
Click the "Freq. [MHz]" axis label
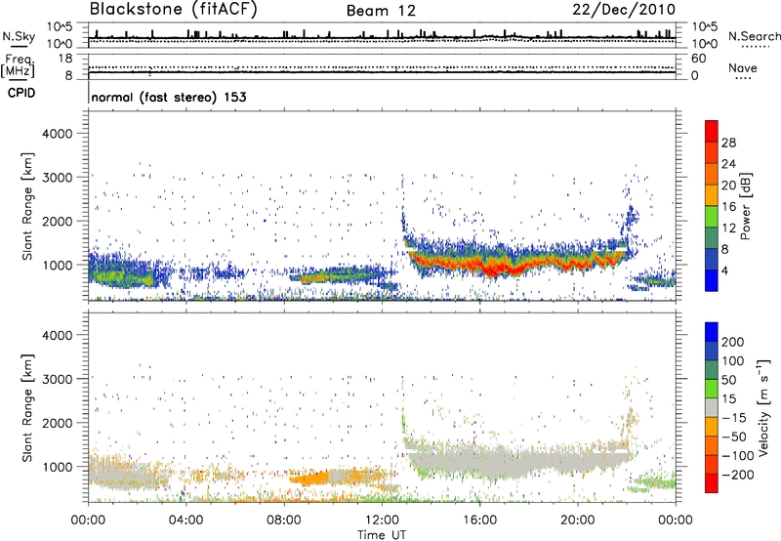pos(18,65)
